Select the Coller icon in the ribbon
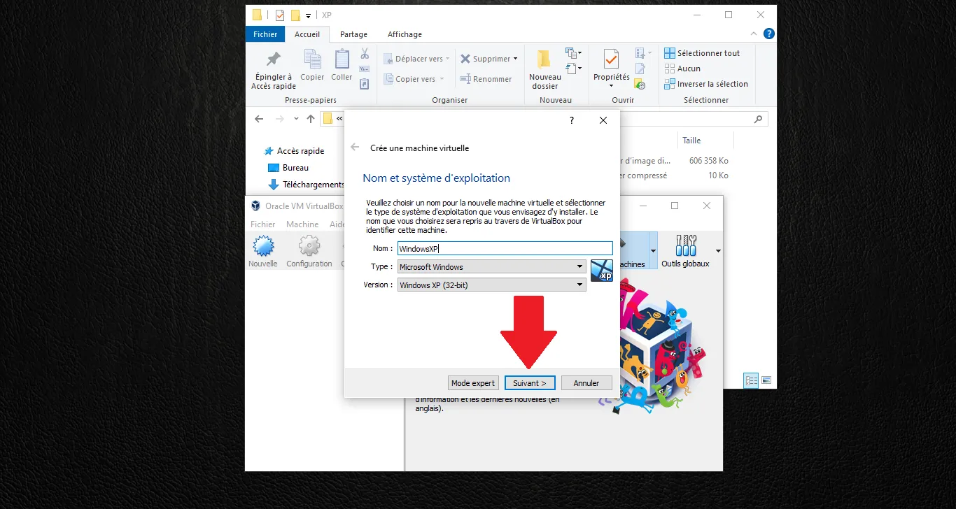The image size is (956, 509). coord(341,66)
